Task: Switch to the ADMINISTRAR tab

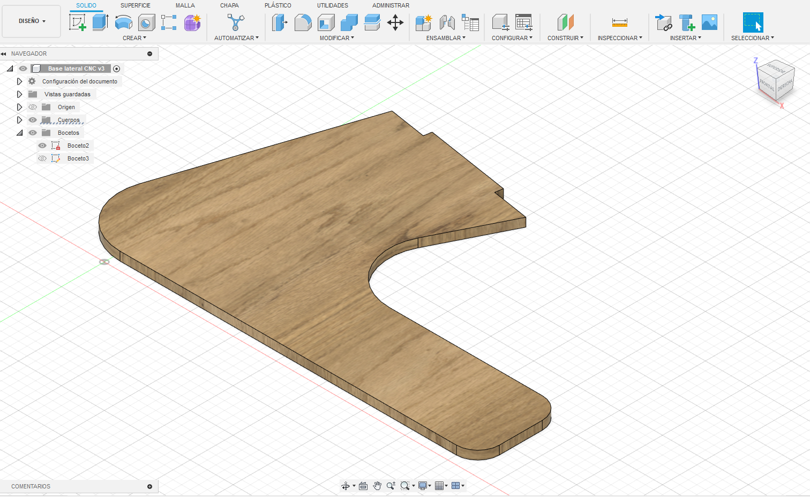Action: click(x=391, y=5)
